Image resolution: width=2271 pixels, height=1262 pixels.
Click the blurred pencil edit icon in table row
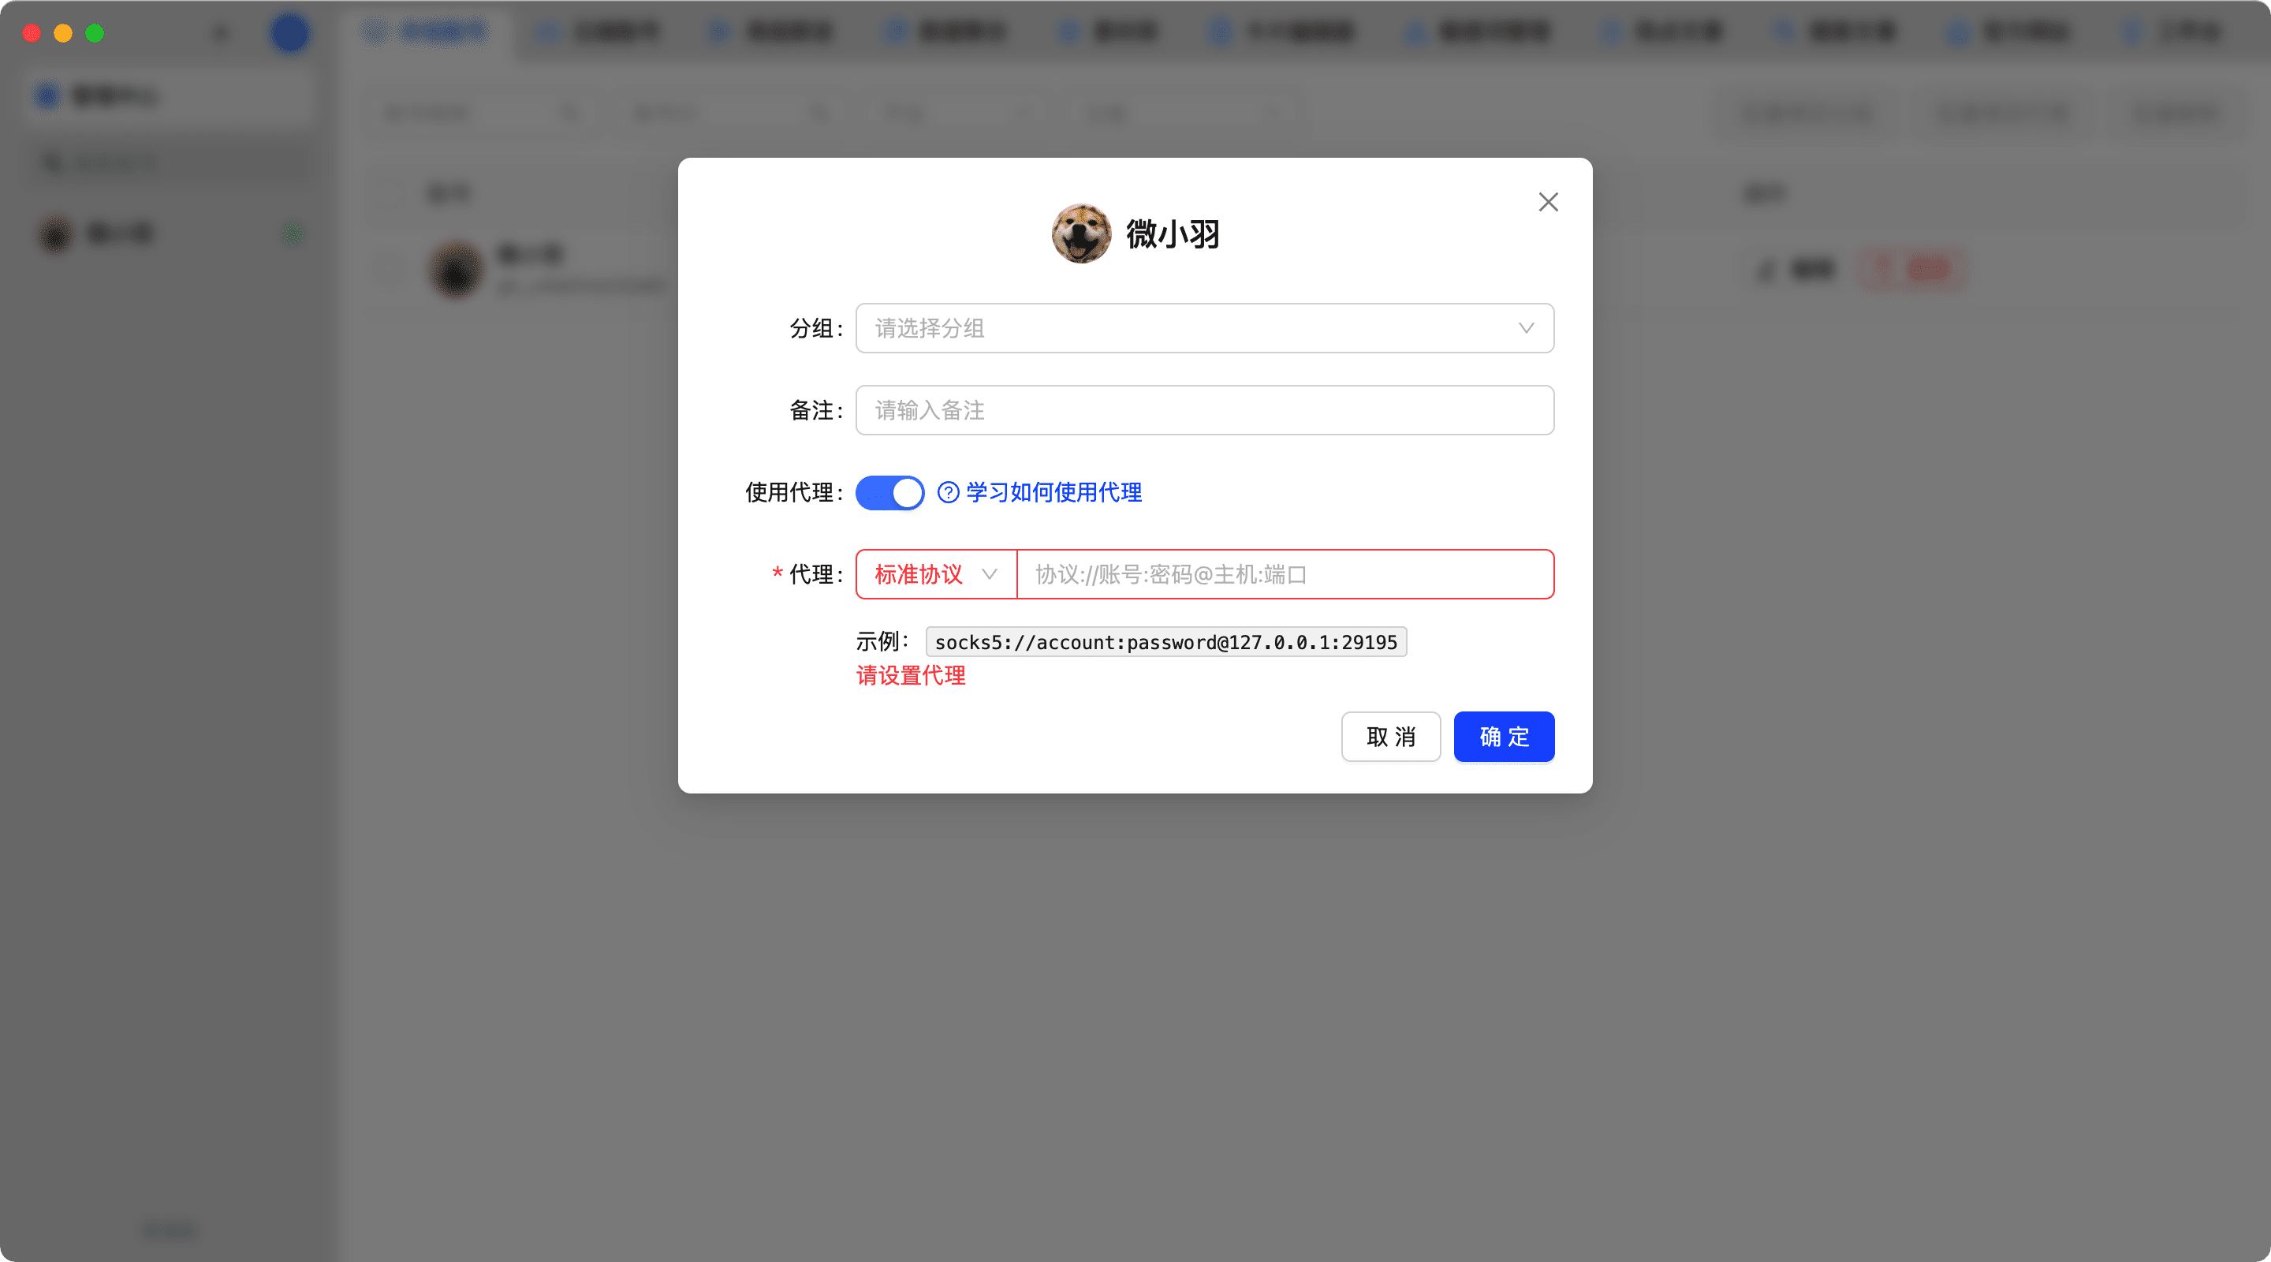click(x=1766, y=269)
